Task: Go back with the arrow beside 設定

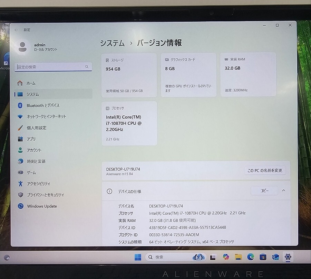Action: (16, 30)
